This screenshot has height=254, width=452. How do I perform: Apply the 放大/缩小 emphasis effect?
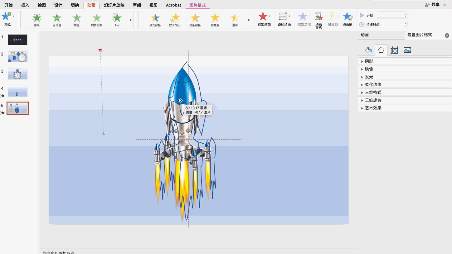point(175,20)
